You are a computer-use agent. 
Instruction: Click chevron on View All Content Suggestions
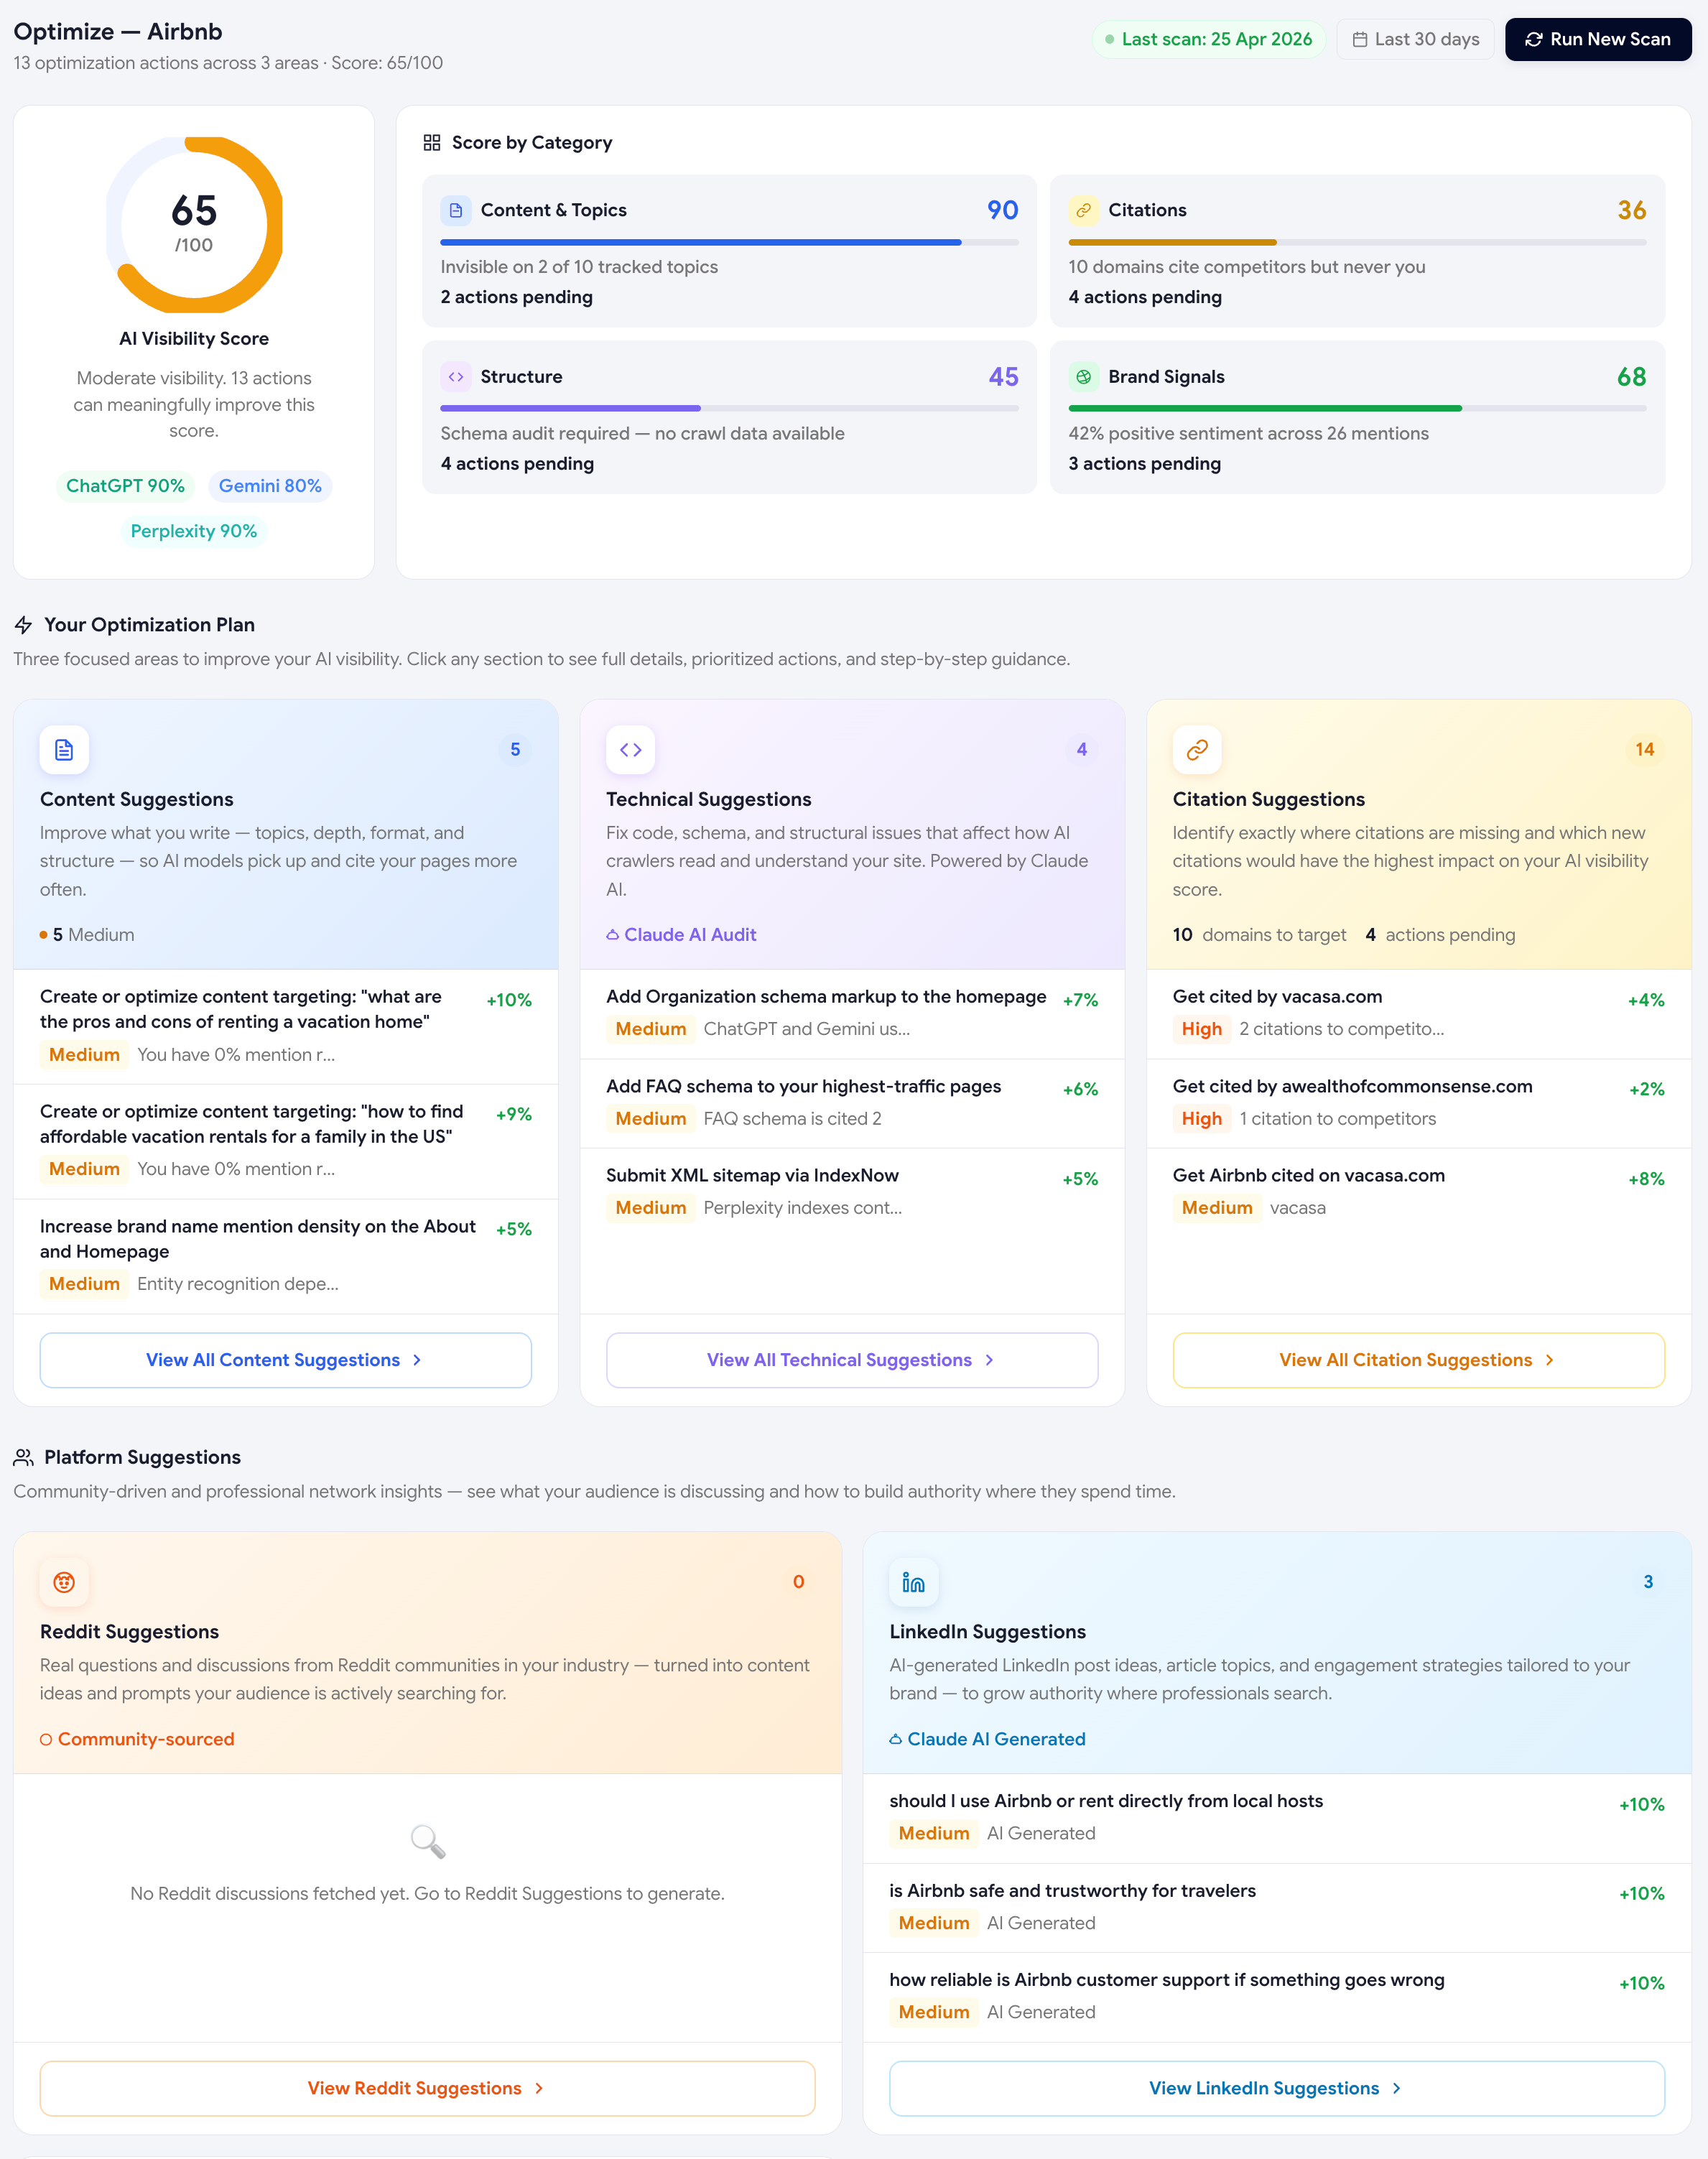click(x=417, y=1360)
